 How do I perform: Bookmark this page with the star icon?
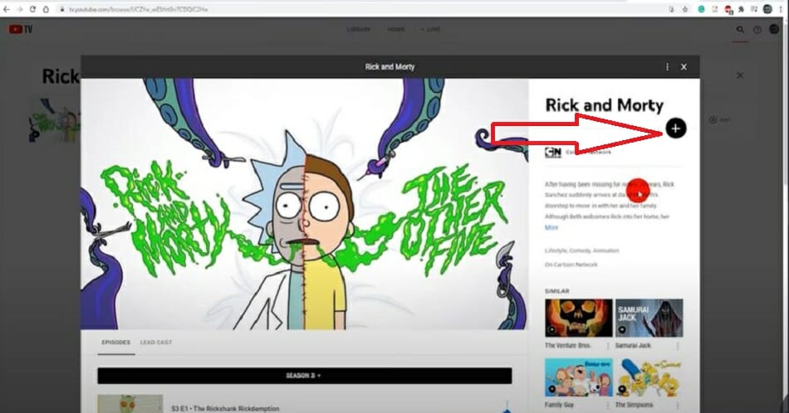point(685,9)
